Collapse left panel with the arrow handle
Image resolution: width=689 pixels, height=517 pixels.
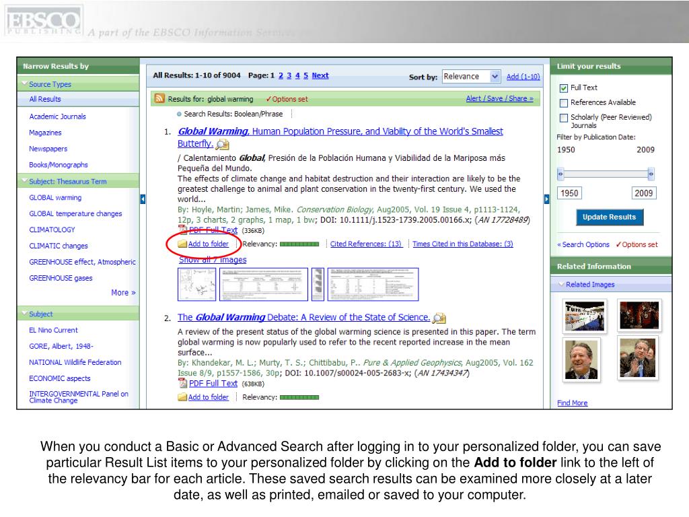click(143, 199)
